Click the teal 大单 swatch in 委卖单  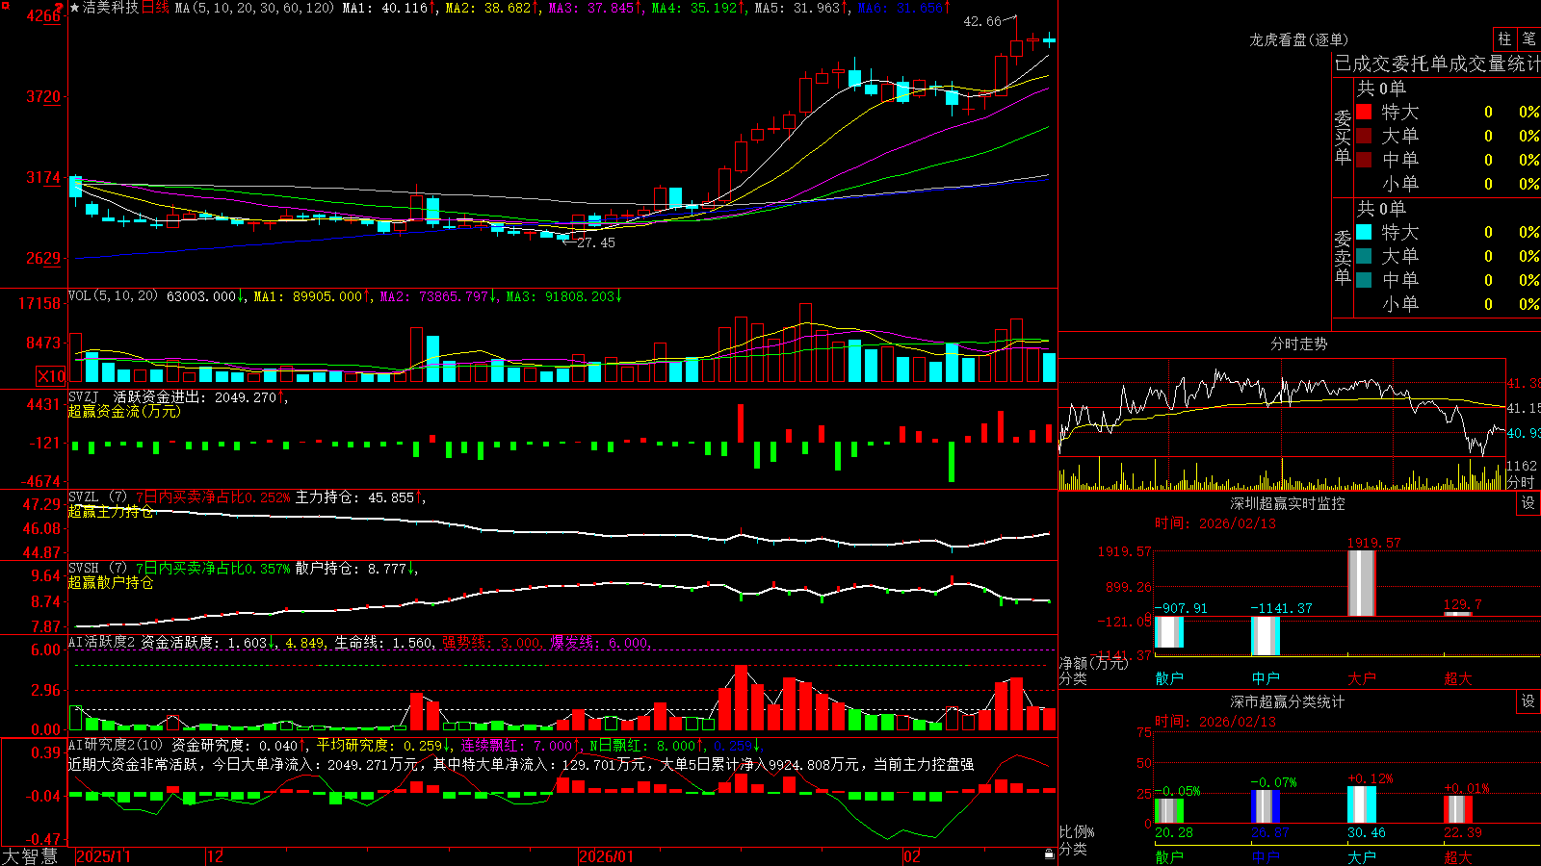[1364, 256]
